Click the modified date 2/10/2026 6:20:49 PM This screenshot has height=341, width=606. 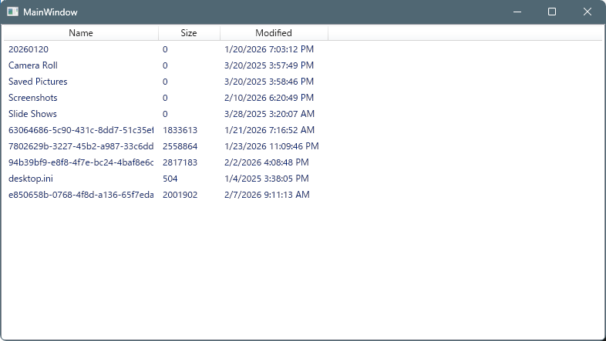(268, 98)
